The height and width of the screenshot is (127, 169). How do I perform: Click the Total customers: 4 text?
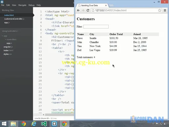pyautogui.click(x=86, y=57)
